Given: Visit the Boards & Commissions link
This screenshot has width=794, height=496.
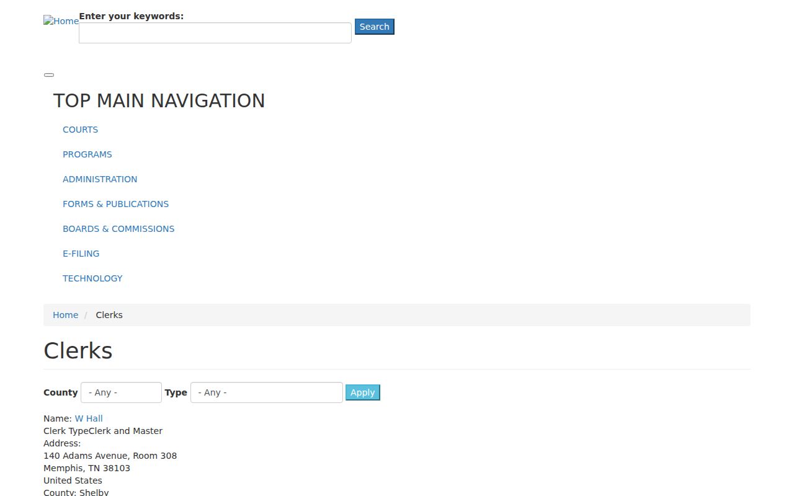Looking at the screenshot, I should click(x=118, y=229).
